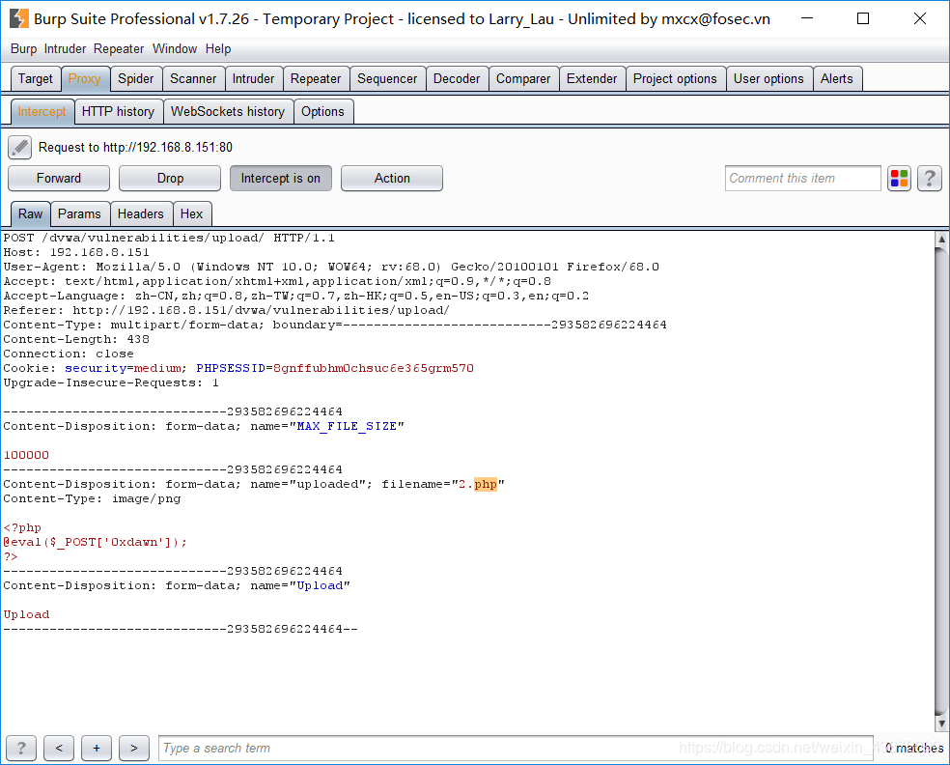Click the 100000 value in request body

coord(26,455)
